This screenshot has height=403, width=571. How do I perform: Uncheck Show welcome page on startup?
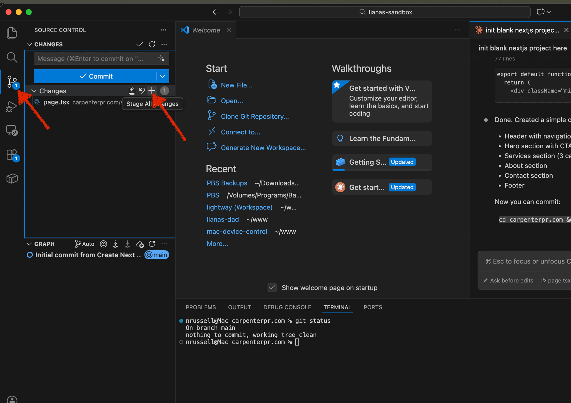coord(272,287)
